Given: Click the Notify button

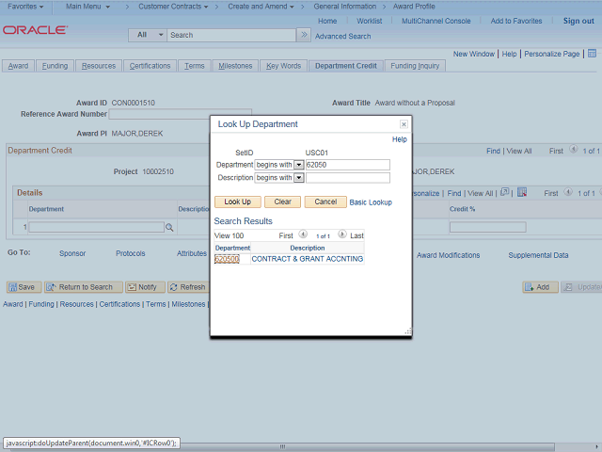Looking at the screenshot, I should (145, 287).
